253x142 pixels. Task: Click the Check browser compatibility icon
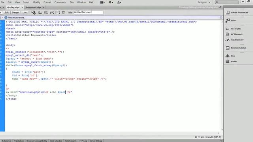click(x=58, y=12)
